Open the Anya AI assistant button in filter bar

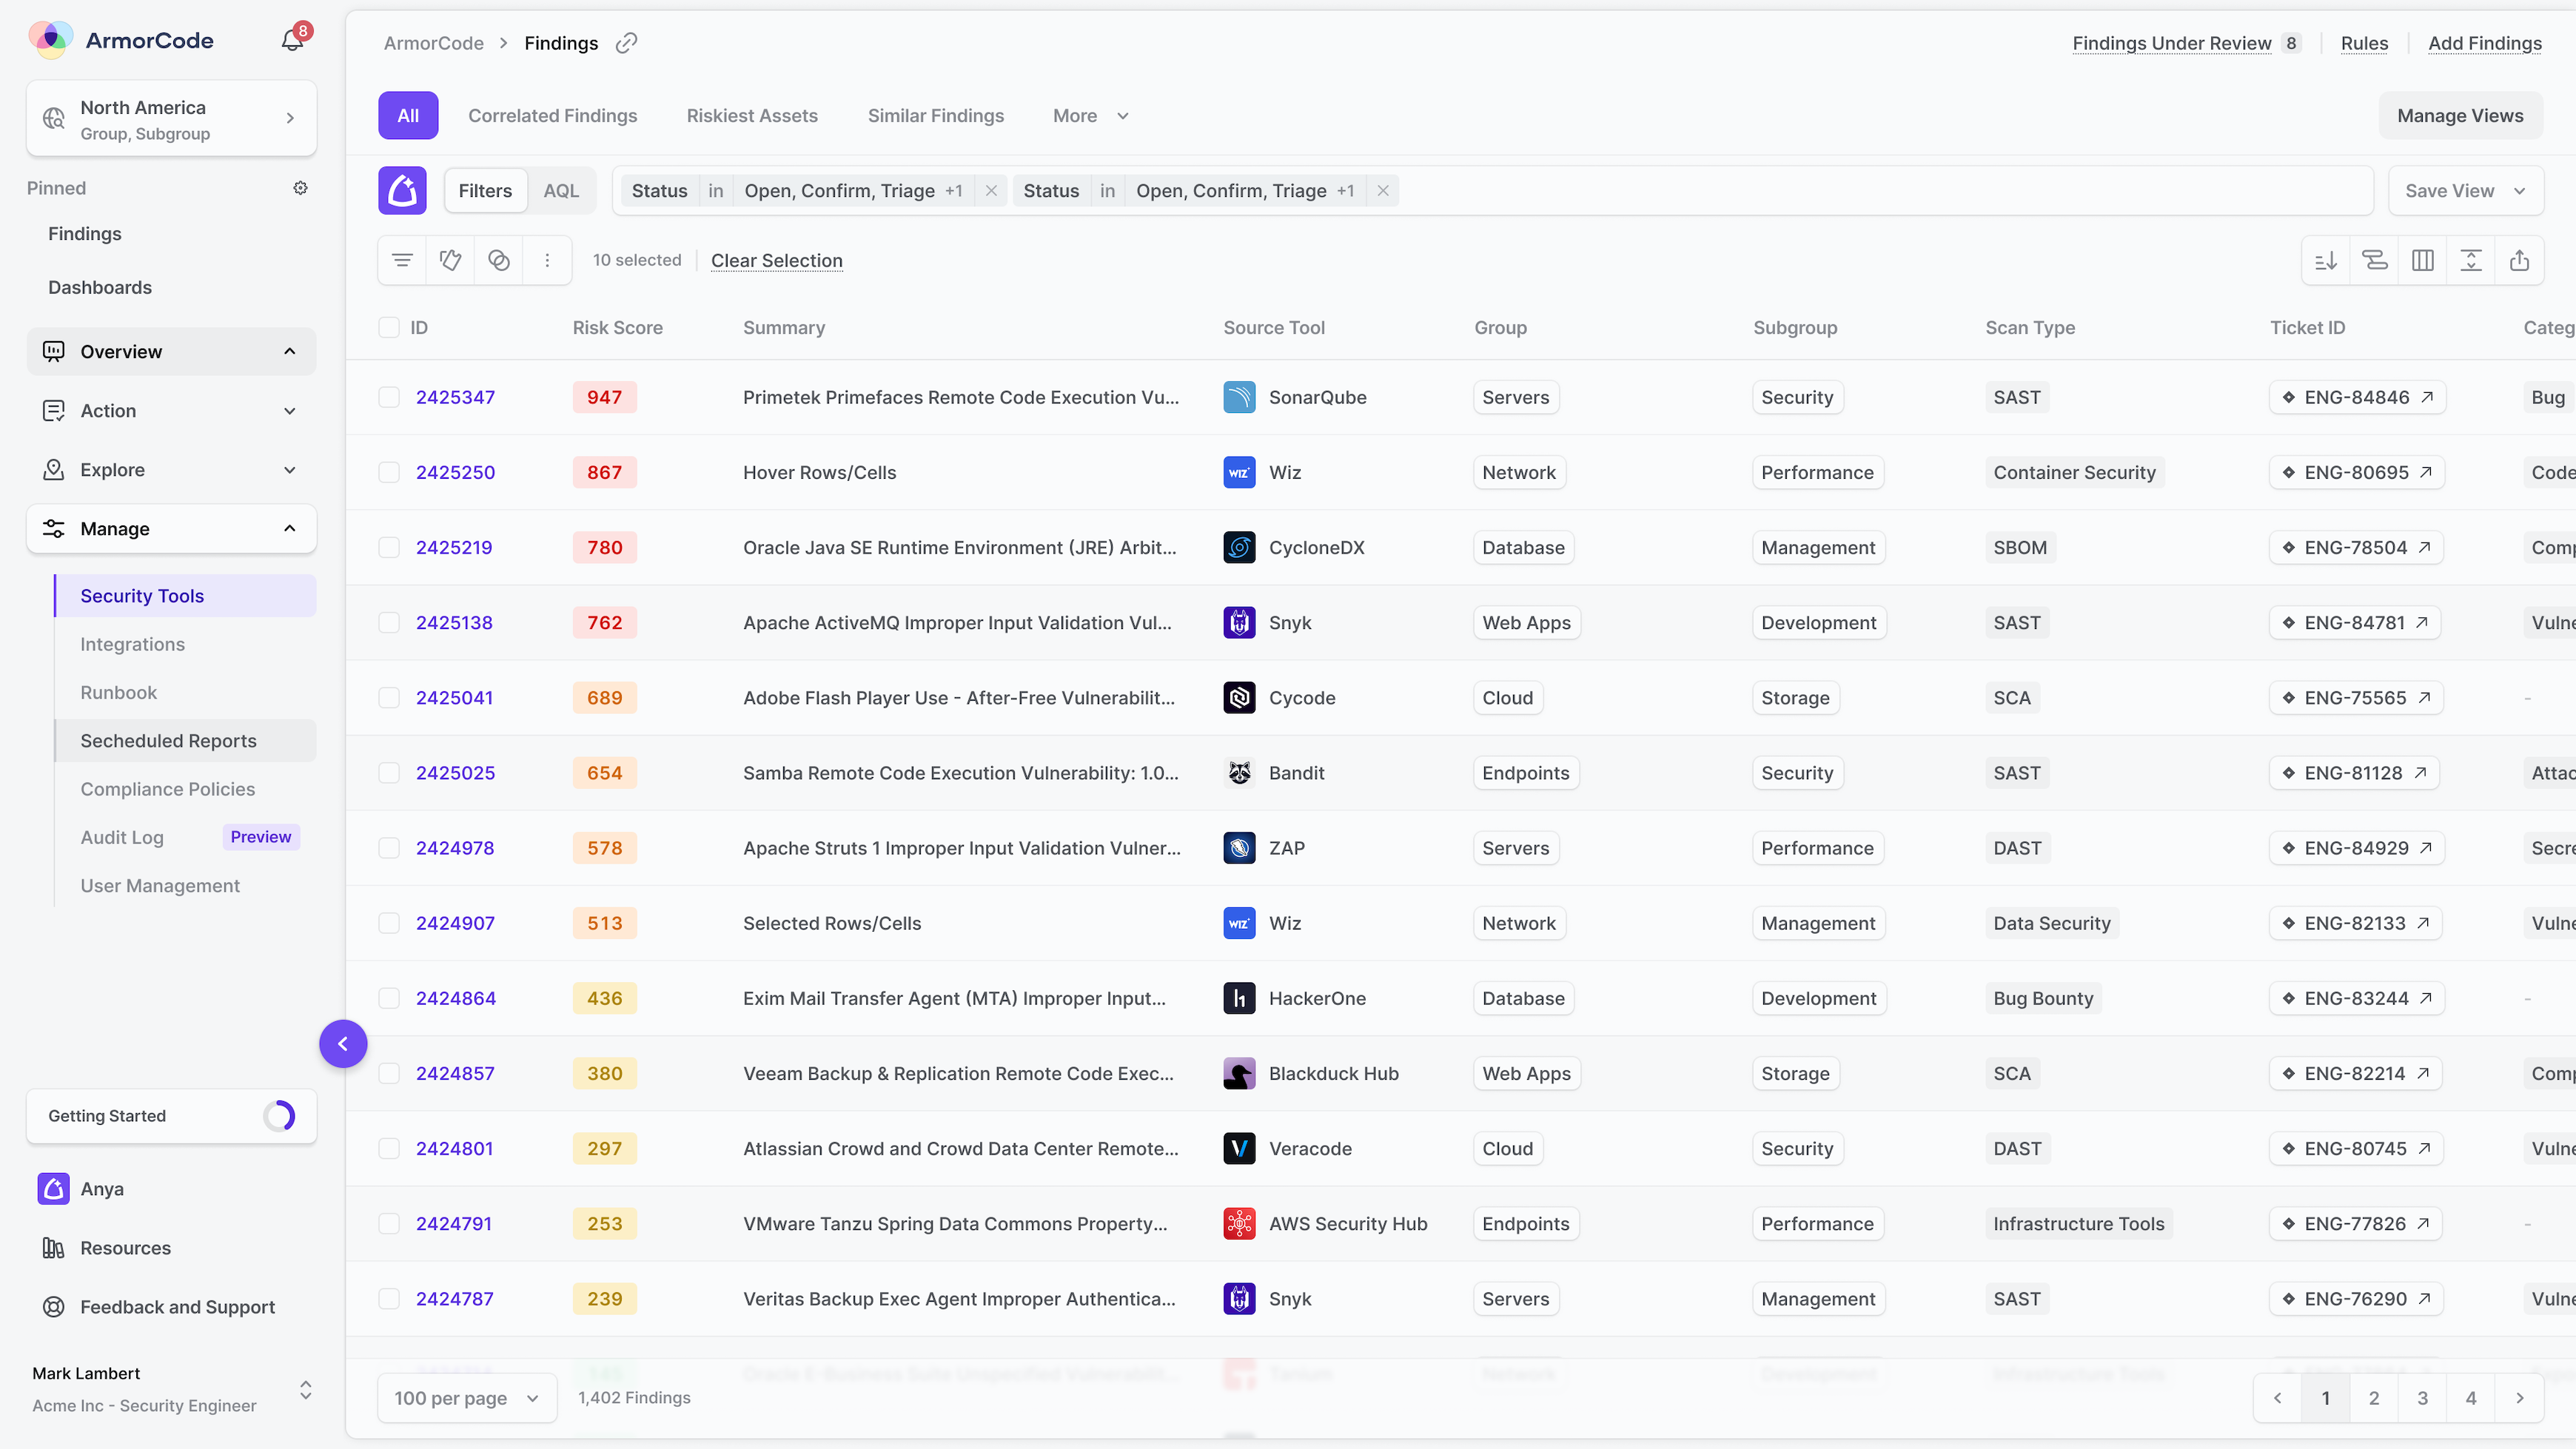point(402,190)
